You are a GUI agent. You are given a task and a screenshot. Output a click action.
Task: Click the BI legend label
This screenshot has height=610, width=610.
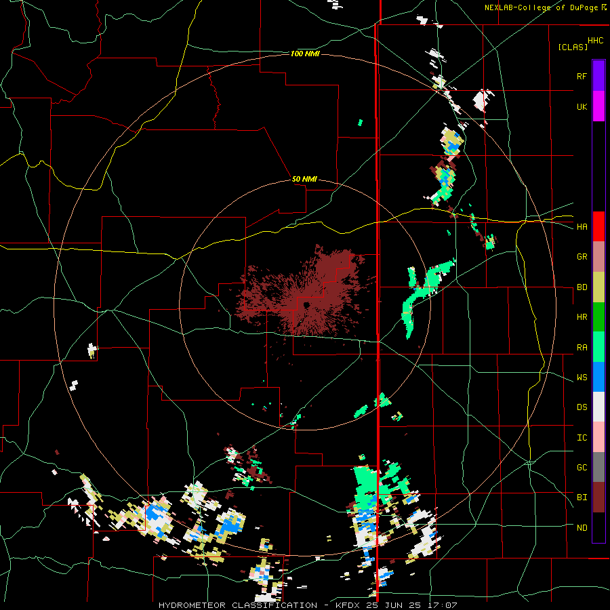[x=582, y=497]
